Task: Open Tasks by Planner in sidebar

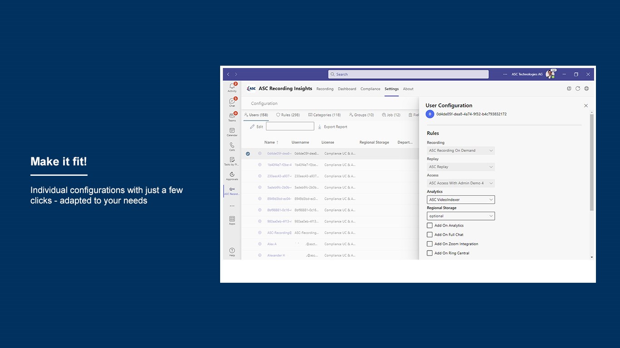Action: pyautogui.click(x=232, y=161)
